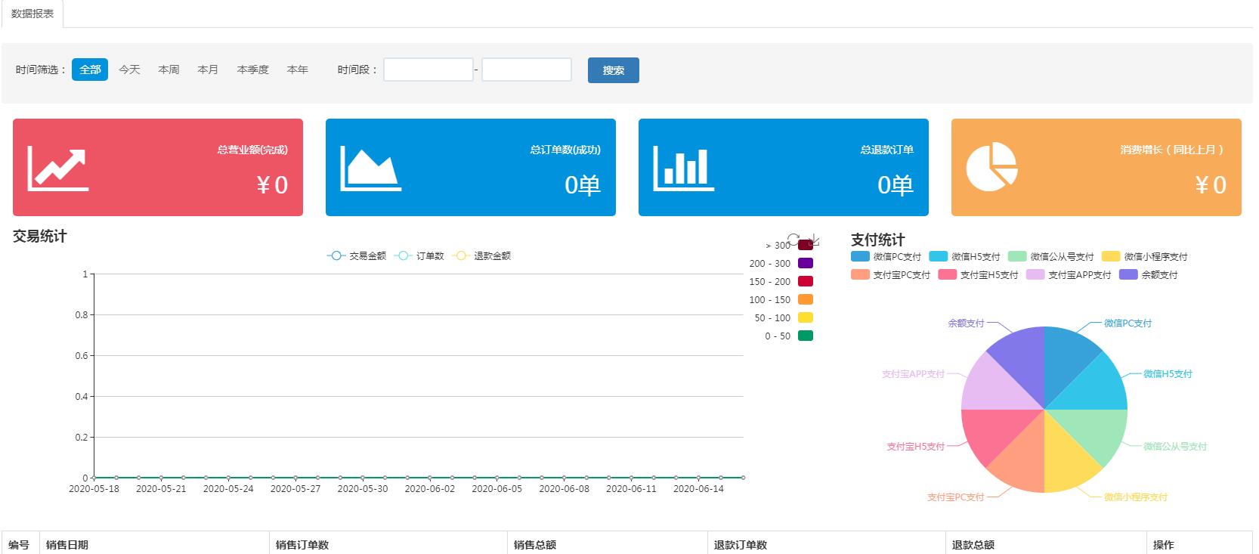Viewport: 1259px width, 554px height.
Task: Filter by 今天
Action: coord(129,70)
